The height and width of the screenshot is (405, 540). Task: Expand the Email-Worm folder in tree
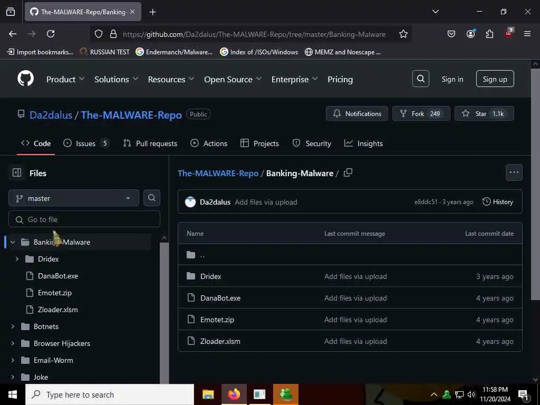(x=13, y=360)
